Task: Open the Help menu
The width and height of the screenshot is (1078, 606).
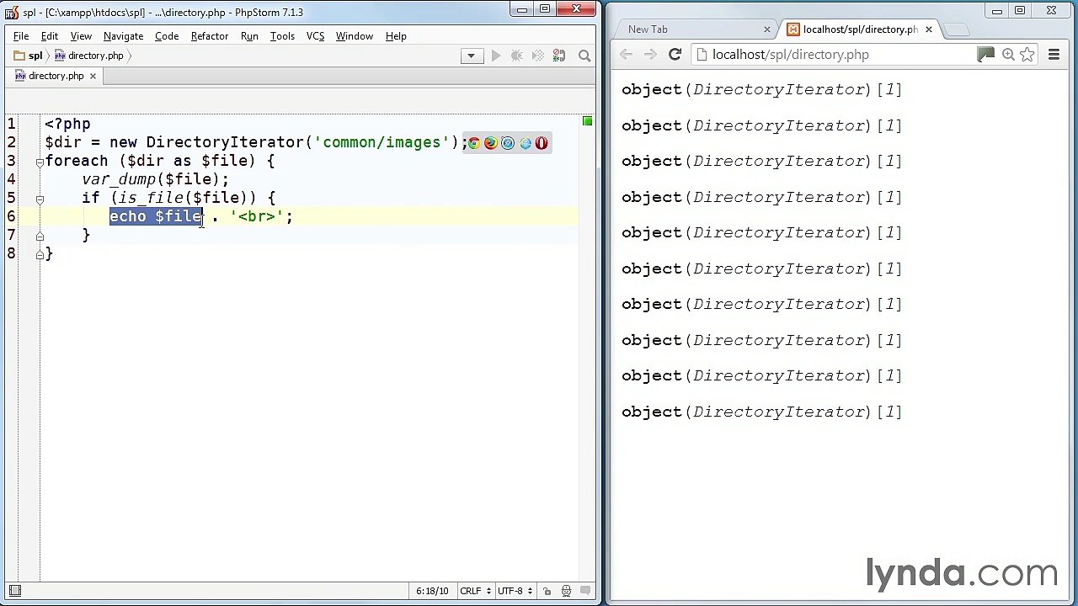Action: pyautogui.click(x=396, y=36)
